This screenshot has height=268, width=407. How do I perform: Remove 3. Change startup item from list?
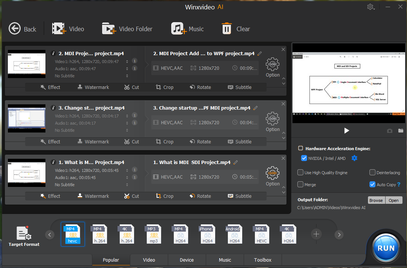283,104
